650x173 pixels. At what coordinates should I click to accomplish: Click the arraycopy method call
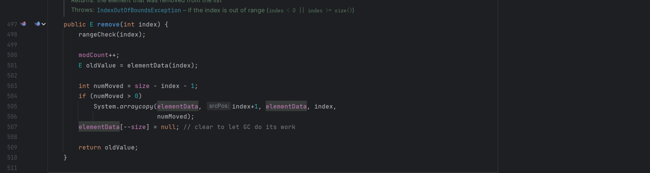(136, 106)
